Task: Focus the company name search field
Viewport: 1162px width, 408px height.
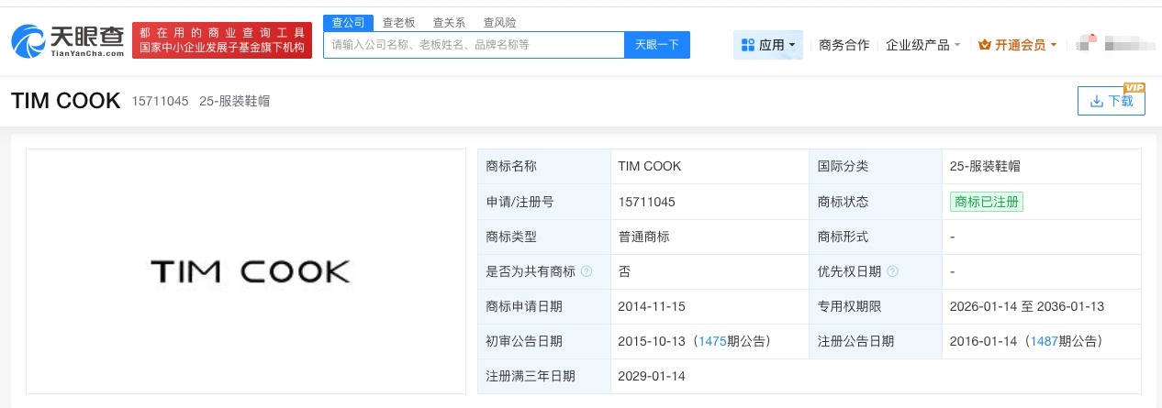Action: click(x=474, y=44)
